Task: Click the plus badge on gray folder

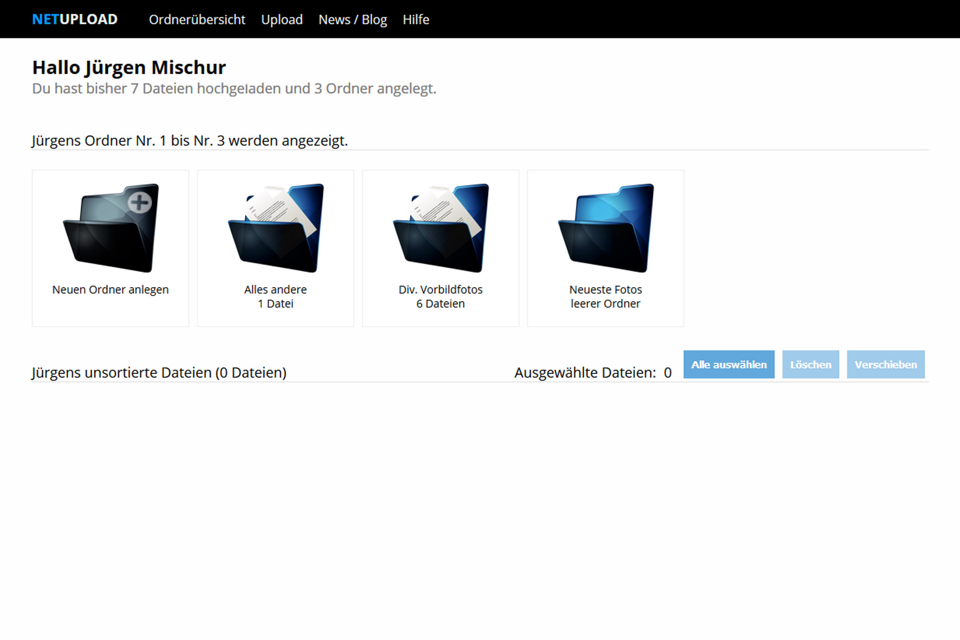Action: (140, 203)
